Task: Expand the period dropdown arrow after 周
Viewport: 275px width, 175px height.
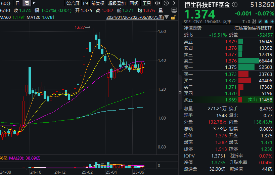Action: tap(34, 3)
